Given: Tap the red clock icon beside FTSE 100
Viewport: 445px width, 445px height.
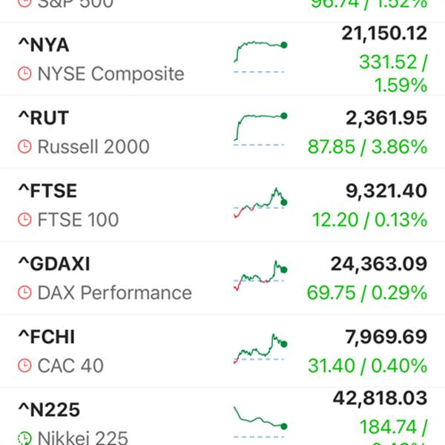Looking at the screenshot, I should point(24,220).
